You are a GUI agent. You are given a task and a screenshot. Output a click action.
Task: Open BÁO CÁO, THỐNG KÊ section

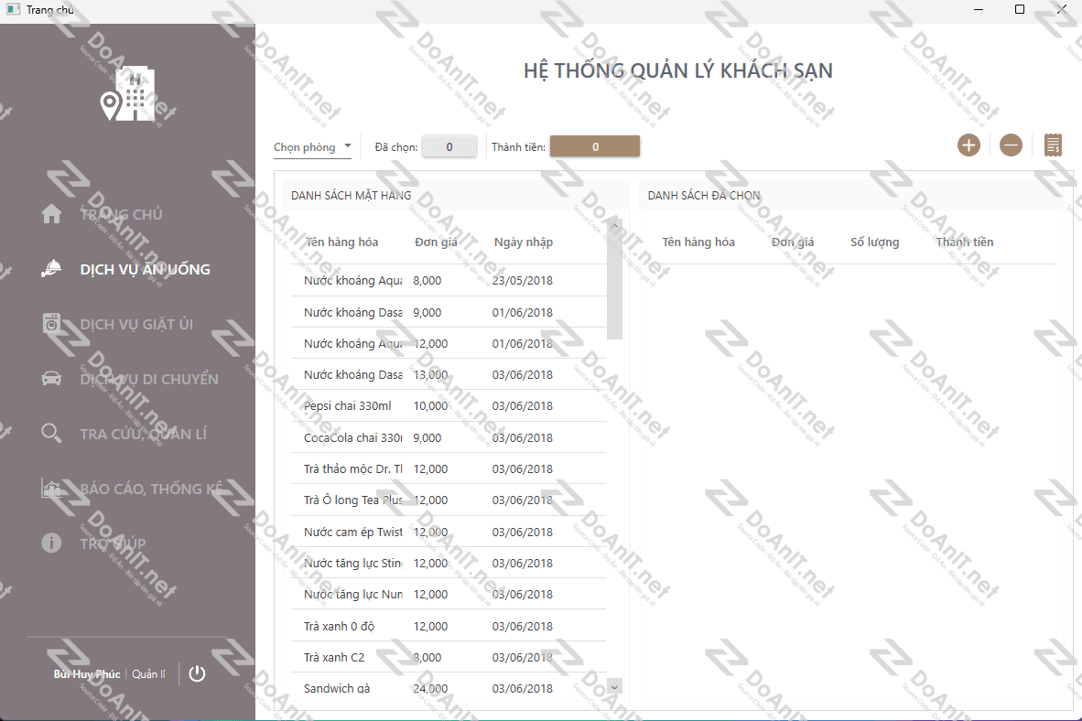(x=152, y=489)
